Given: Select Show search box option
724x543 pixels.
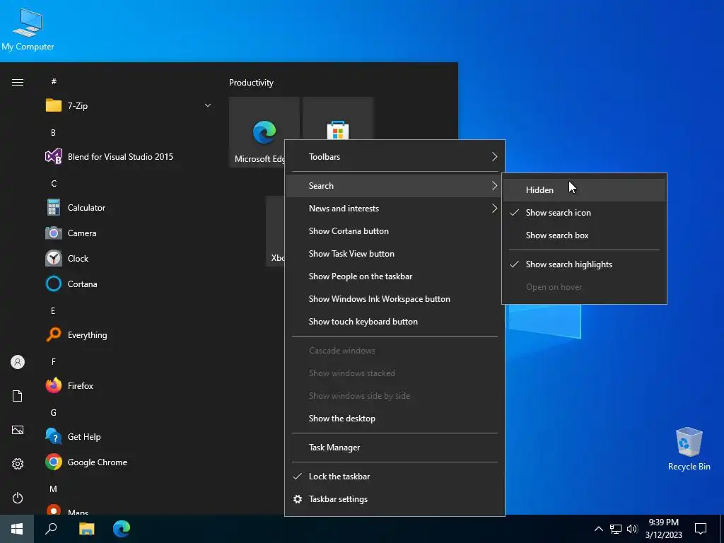Looking at the screenshot, I should coord(584,235).
